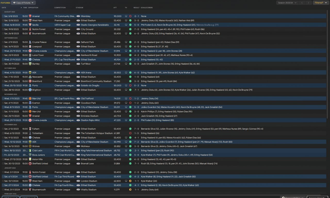This screenshot has width=330, height=198.
Task: Click the stadium icon beside Turf Moor
Action: point(78,64)
